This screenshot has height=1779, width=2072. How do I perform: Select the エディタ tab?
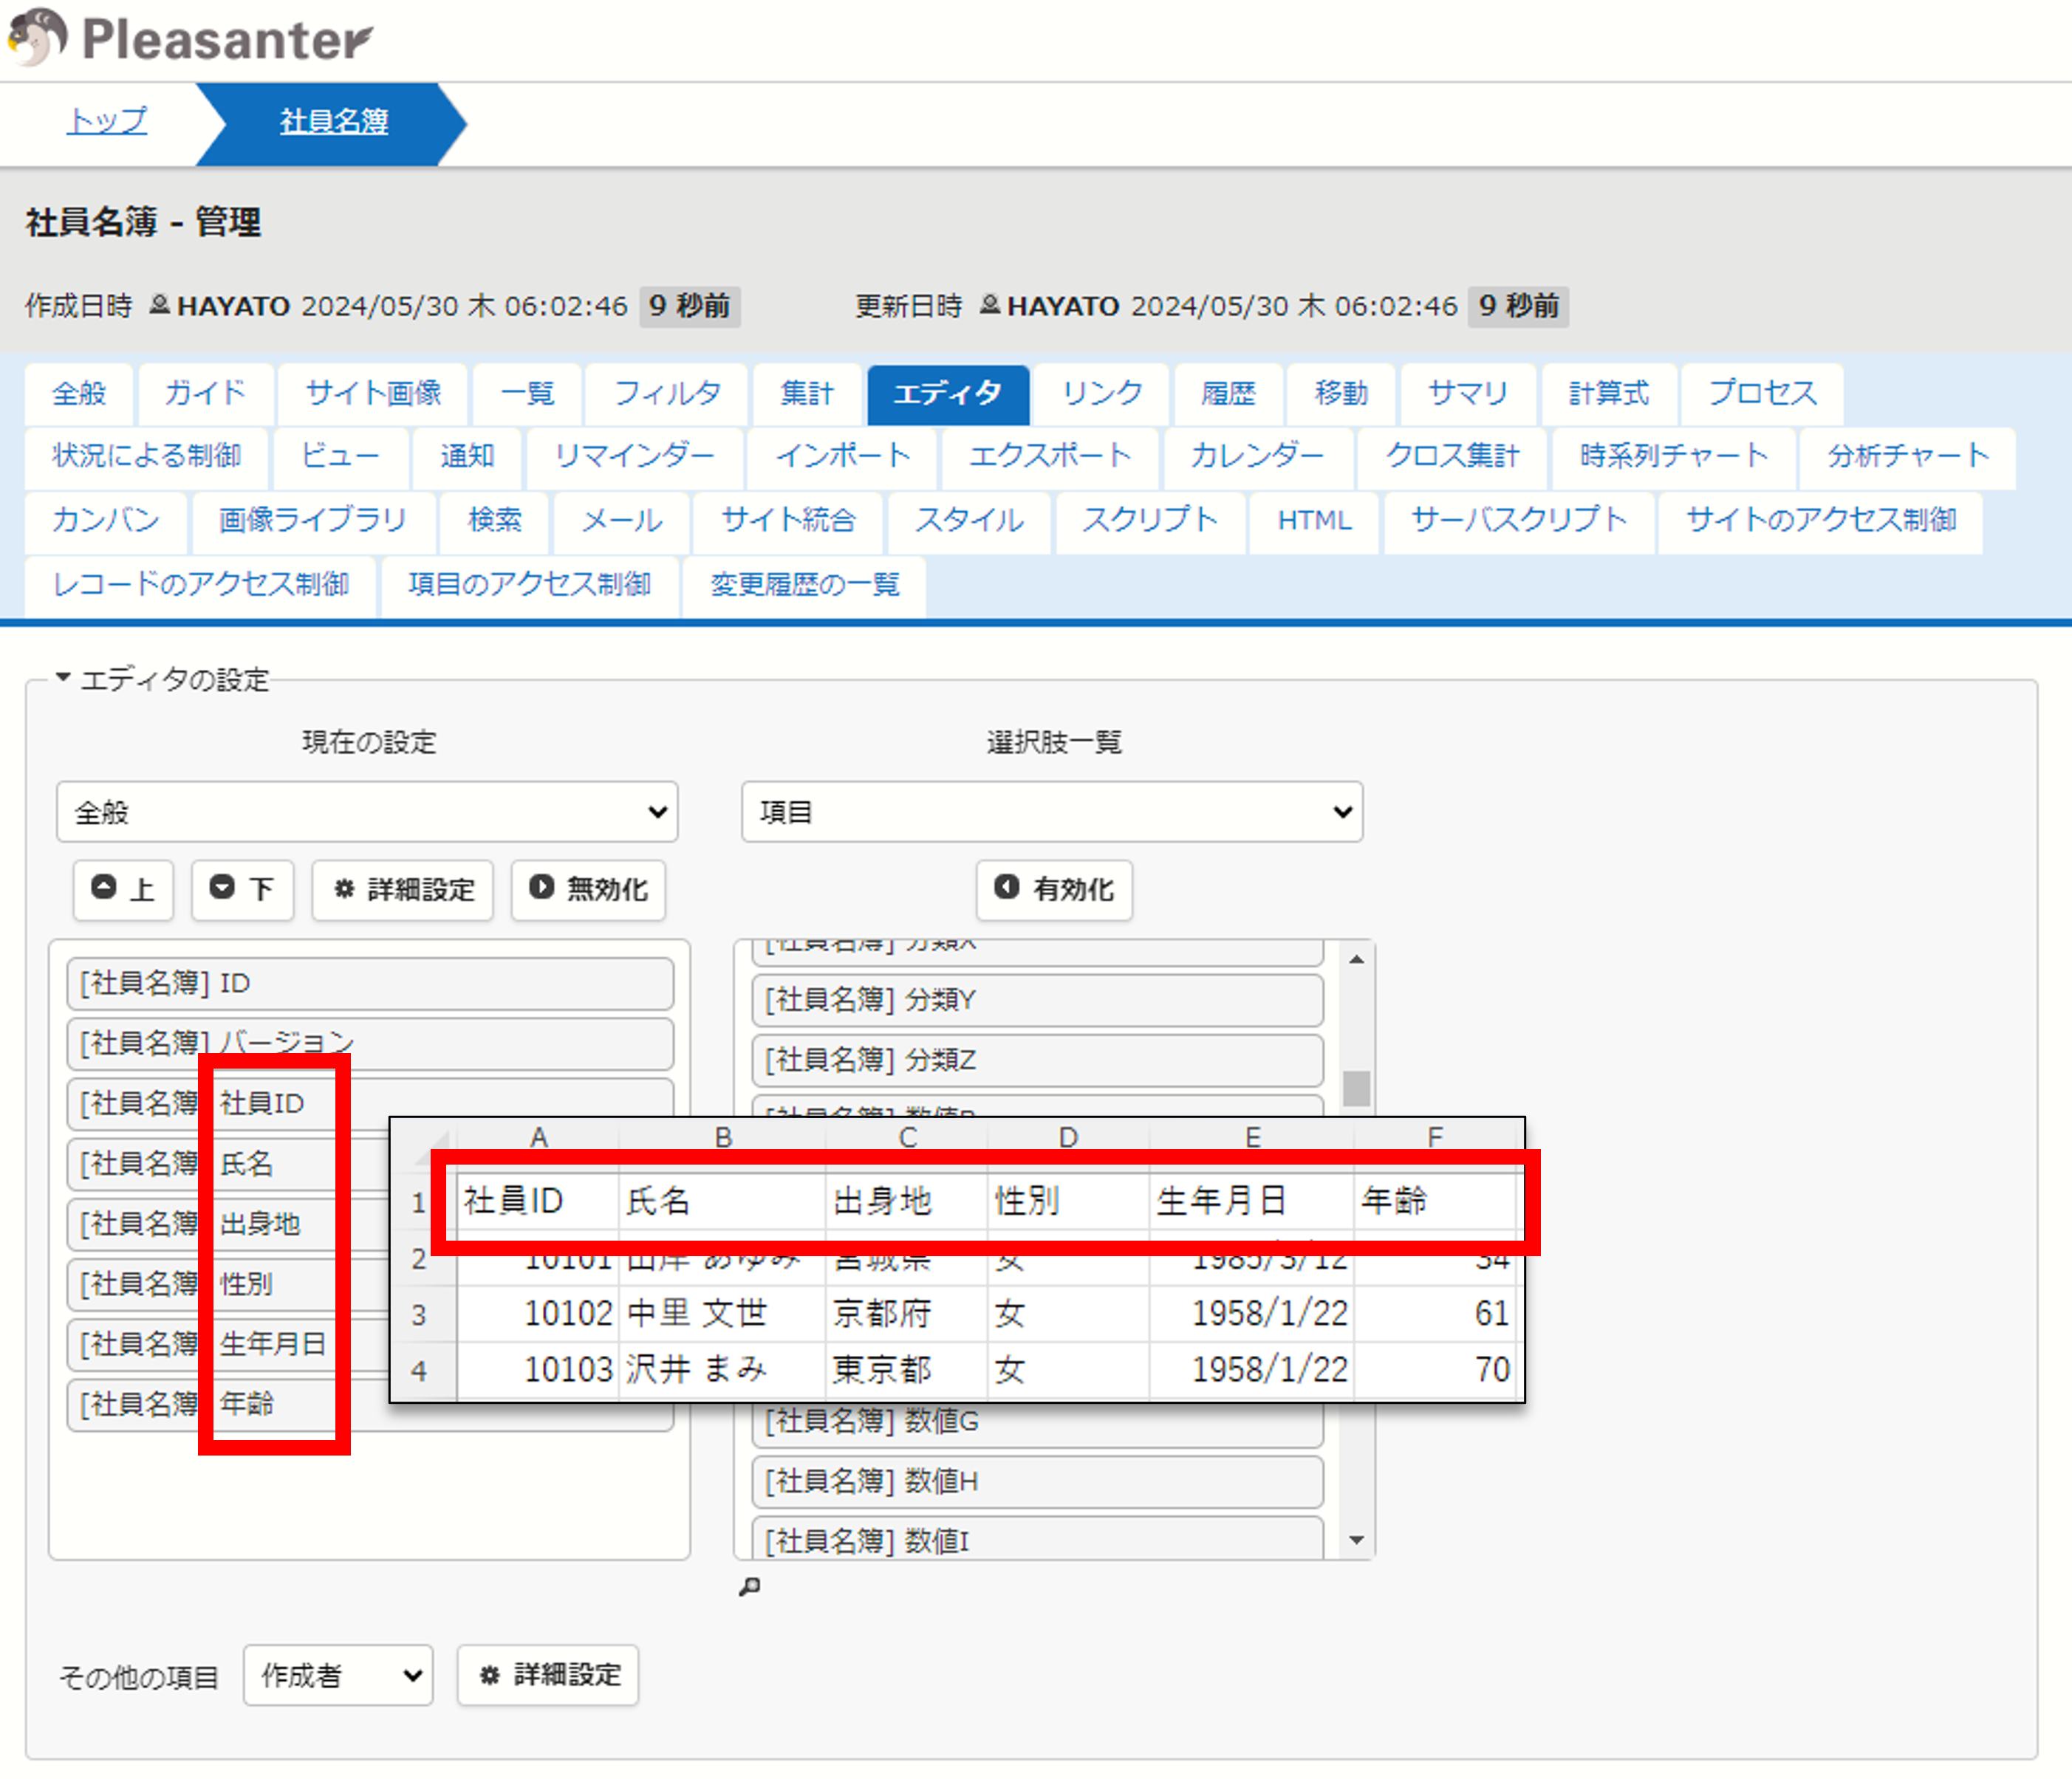click(x=947, y=394)
